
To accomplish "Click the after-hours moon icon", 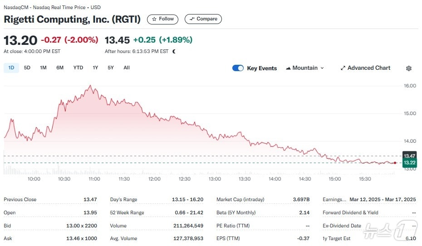I will coord(174,51).
